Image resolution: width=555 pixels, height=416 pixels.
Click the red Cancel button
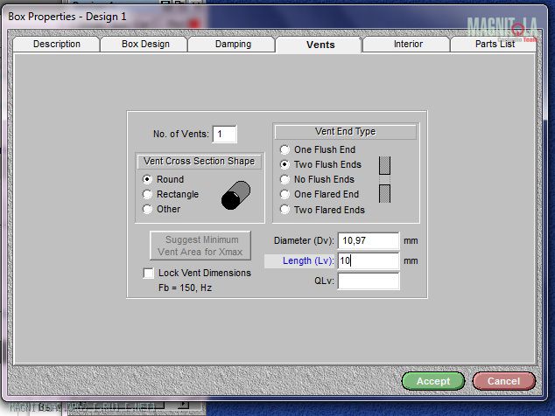coord(503,381)
